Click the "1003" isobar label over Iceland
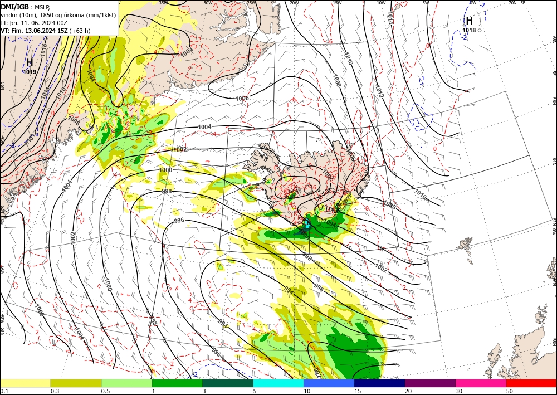The height and width of the screenshot is (395, 557). coord(328,174)
